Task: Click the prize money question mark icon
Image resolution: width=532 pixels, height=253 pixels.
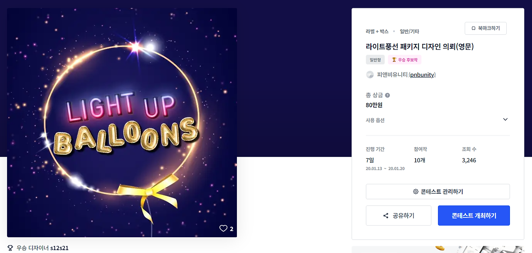Action: 387,95
